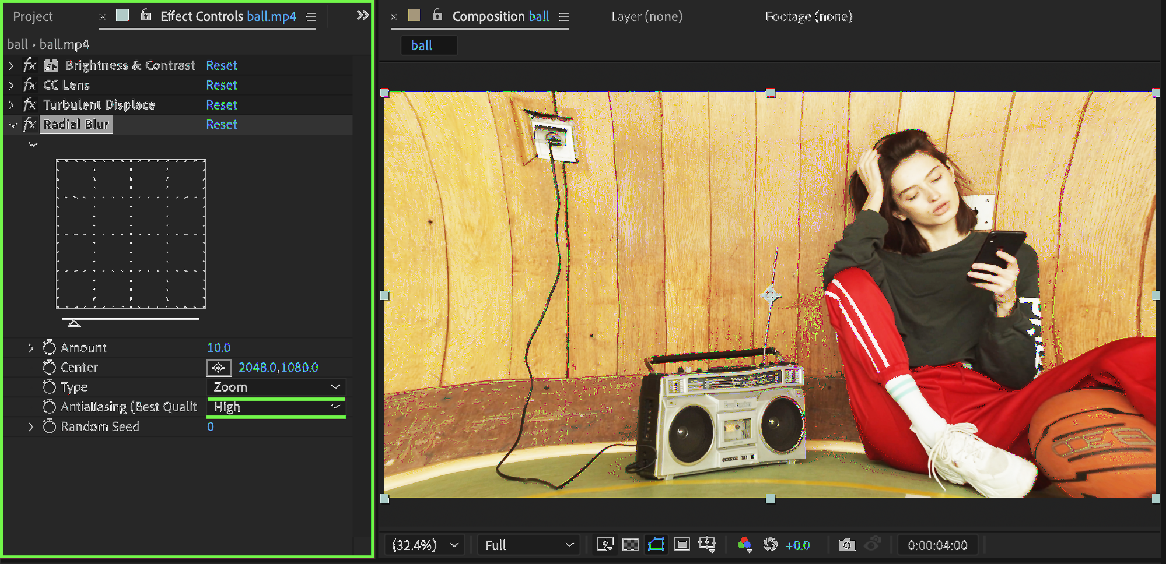Select the Effect Controls ball.mp4 tab
Screen dimensions: 1166x564
(228, 16)
